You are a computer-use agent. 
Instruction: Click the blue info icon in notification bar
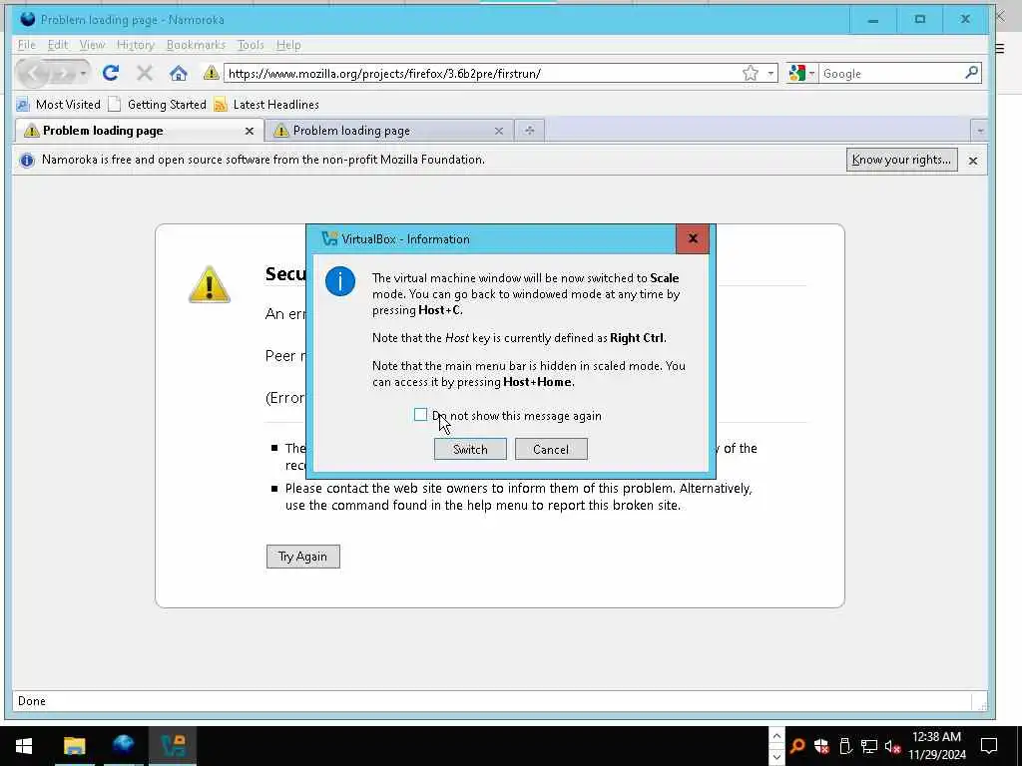pos(27,160)
